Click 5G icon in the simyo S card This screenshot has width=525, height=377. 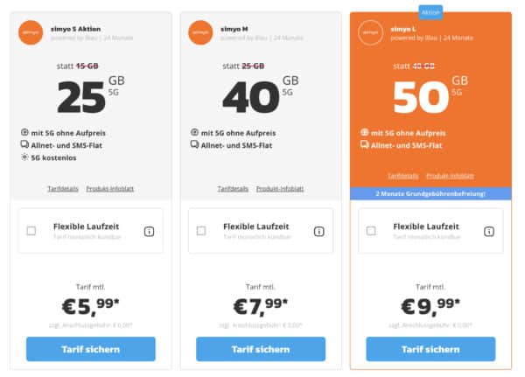click(24, 132)
